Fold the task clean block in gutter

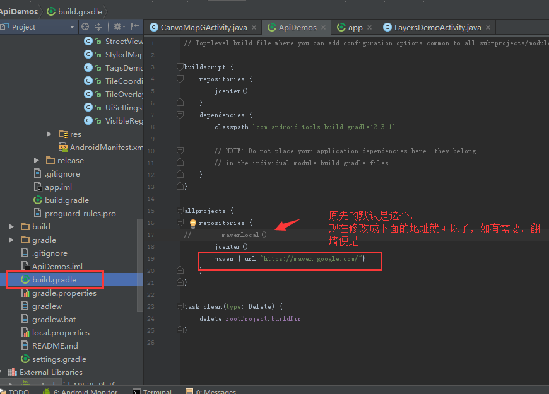(180, 306)
